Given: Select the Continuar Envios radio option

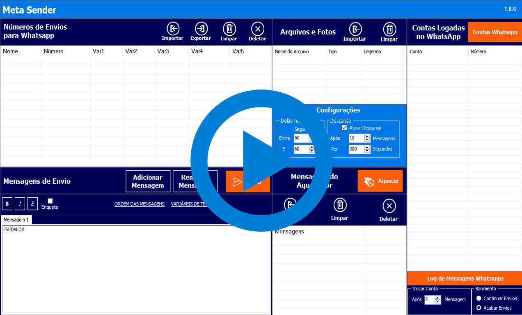Looking at the screenshot, I should pyautogui.click(x=478, y=298).
